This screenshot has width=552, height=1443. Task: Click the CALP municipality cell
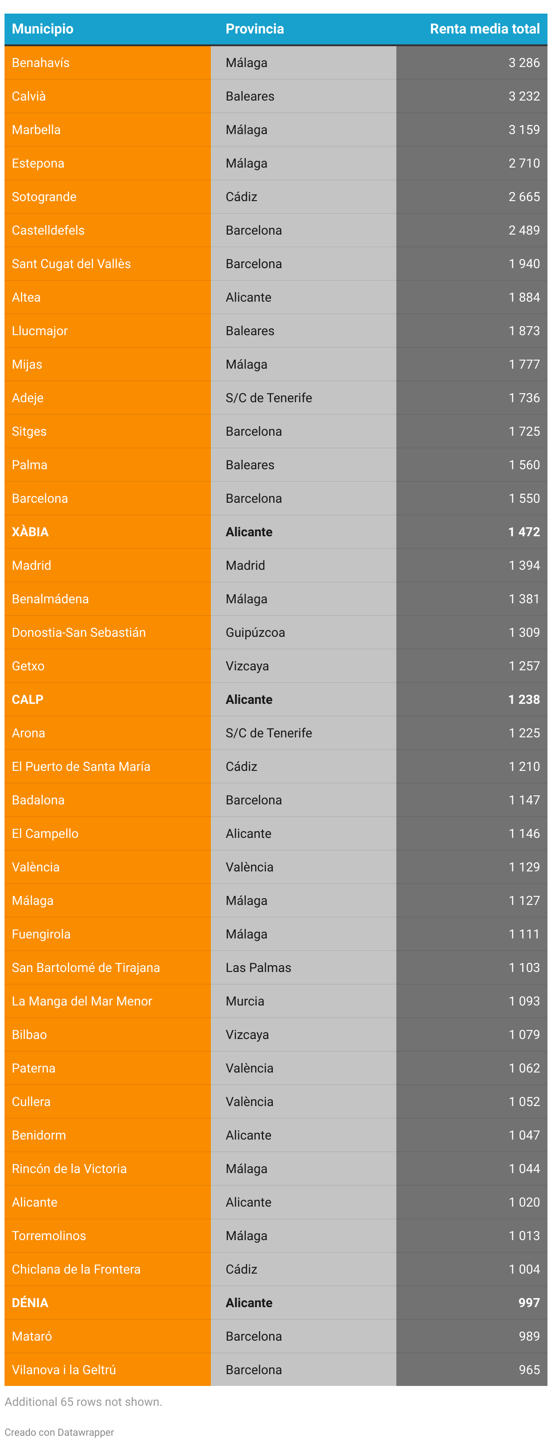[28, 699]
